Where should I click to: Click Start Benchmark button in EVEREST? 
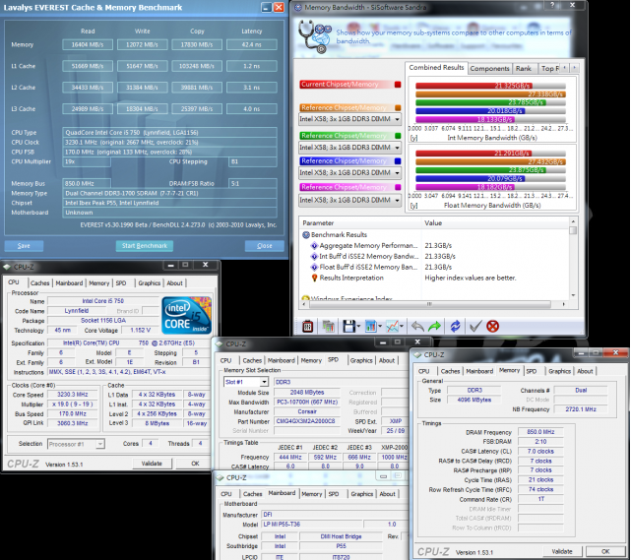(x=145, y=246)
